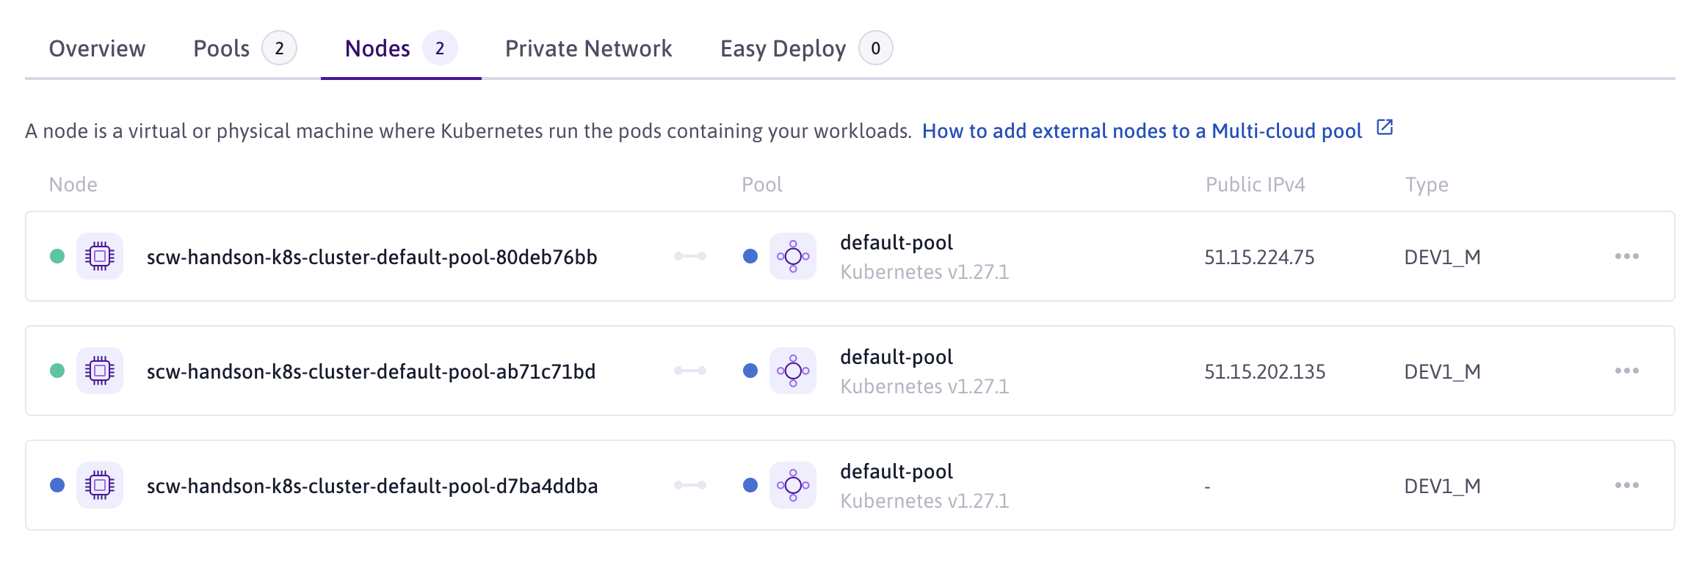The height and width of the screenshot is (568, 1699).
Task: Open the multi-cloud pool external nodes guide
Action: click(x=1142, y=131)
